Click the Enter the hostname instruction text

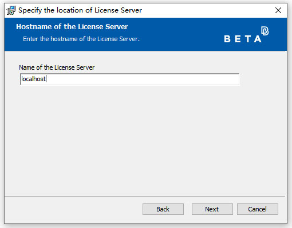tap(81, 39)
